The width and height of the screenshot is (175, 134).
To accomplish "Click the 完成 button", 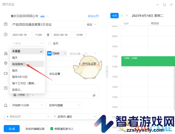I will [12, 129].
